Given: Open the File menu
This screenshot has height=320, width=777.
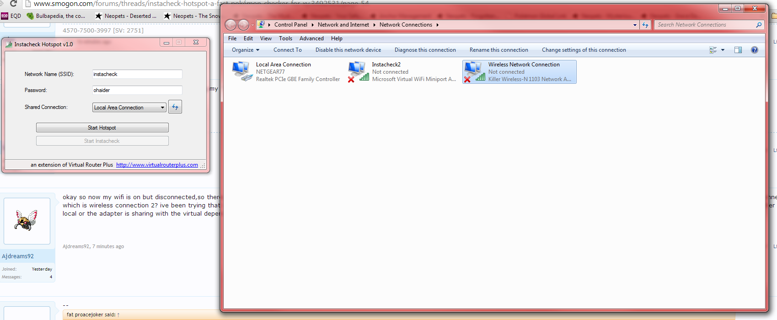Looking at the screenshot, I should click(232, 38).
